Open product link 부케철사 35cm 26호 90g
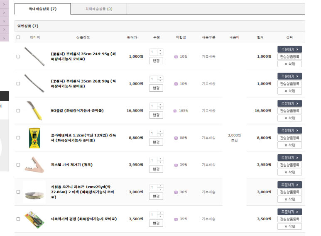The height and width of the screenshot is (236, 321). pos(83,83)
